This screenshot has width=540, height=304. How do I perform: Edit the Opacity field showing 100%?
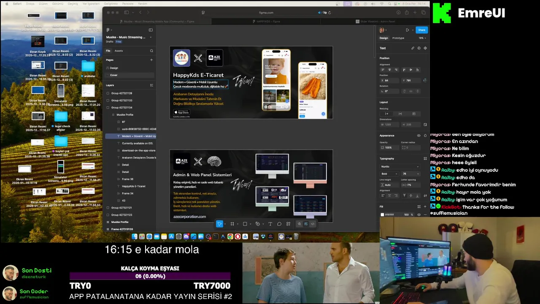pos(389,147)
